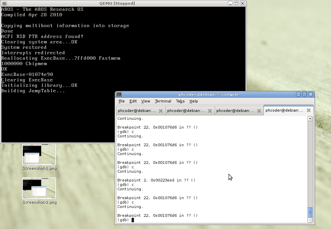Open Screenshot-1.png on the desktop
Image resolution: width=331 pixels, height=229 pixels.
tap(39, 154)
